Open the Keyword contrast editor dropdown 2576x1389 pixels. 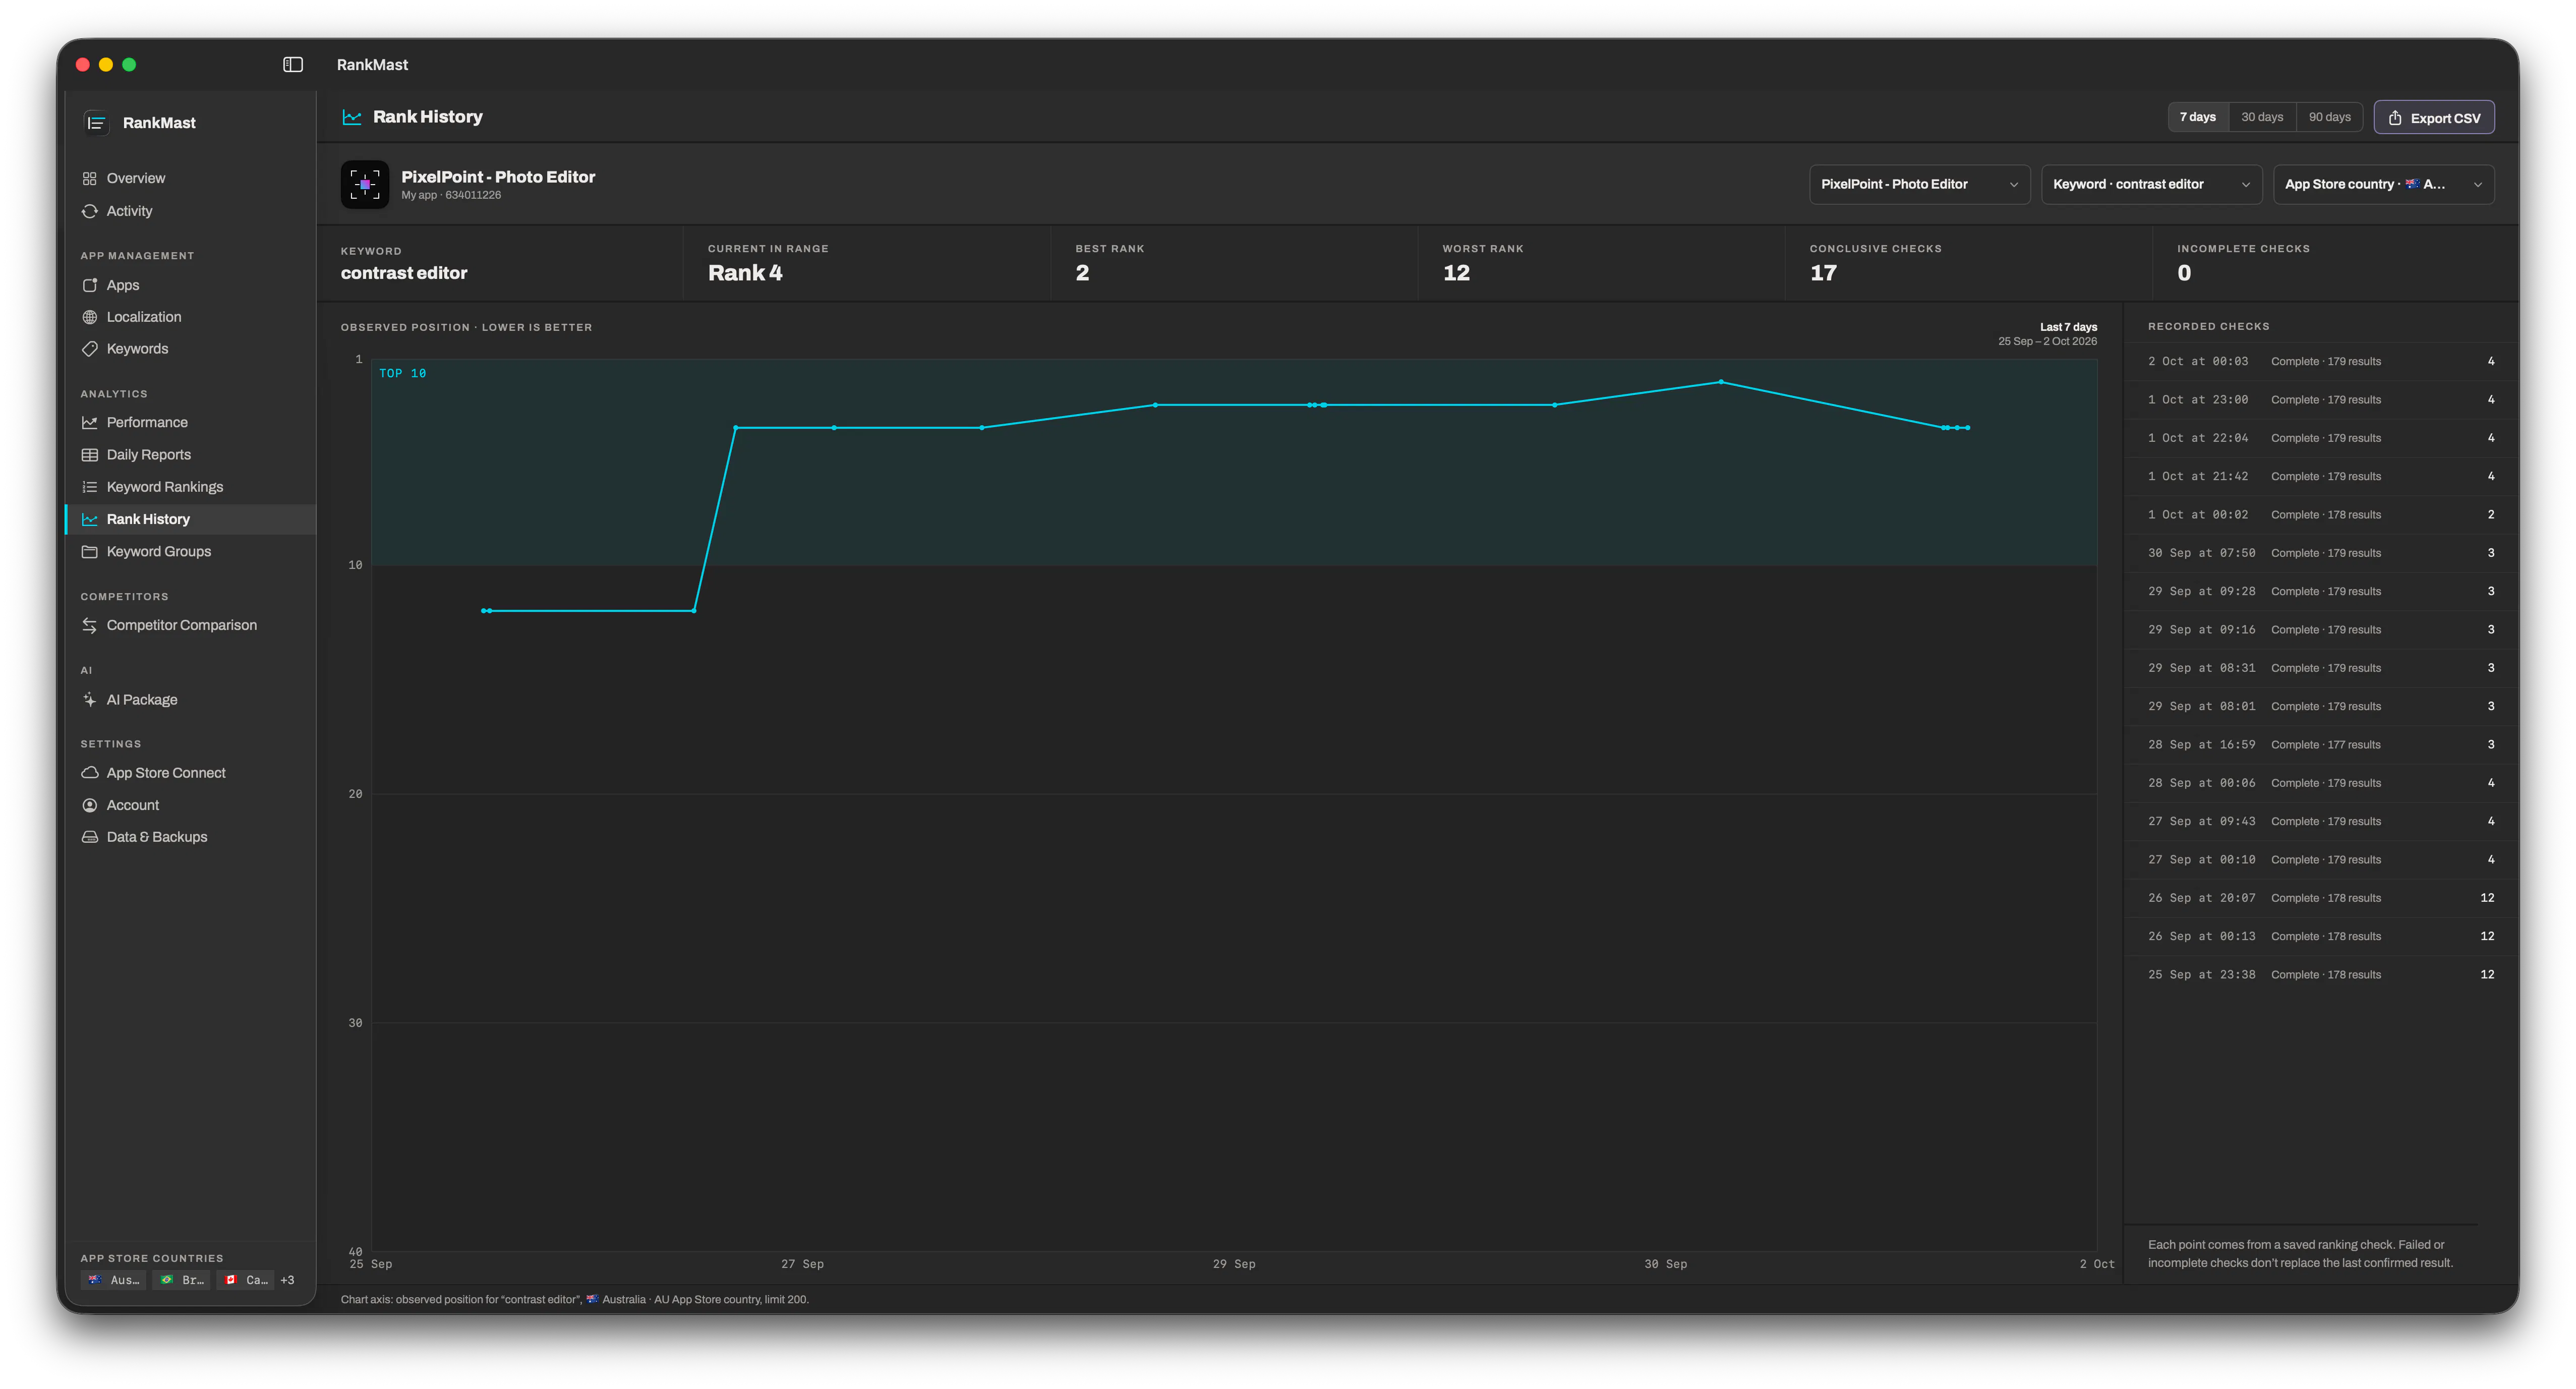click(2151, 184)
